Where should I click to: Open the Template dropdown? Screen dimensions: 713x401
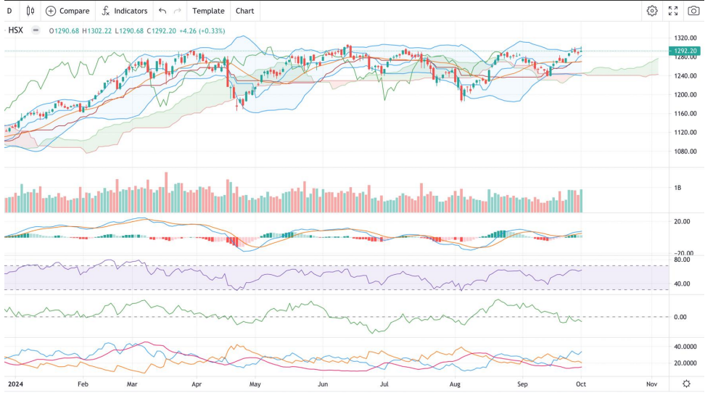point(208,11)
